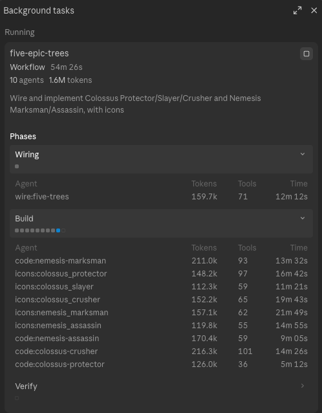Click the Build phase header
Image resolution: width=322 pixels, height=413 pixels.
tap(161, 223)
